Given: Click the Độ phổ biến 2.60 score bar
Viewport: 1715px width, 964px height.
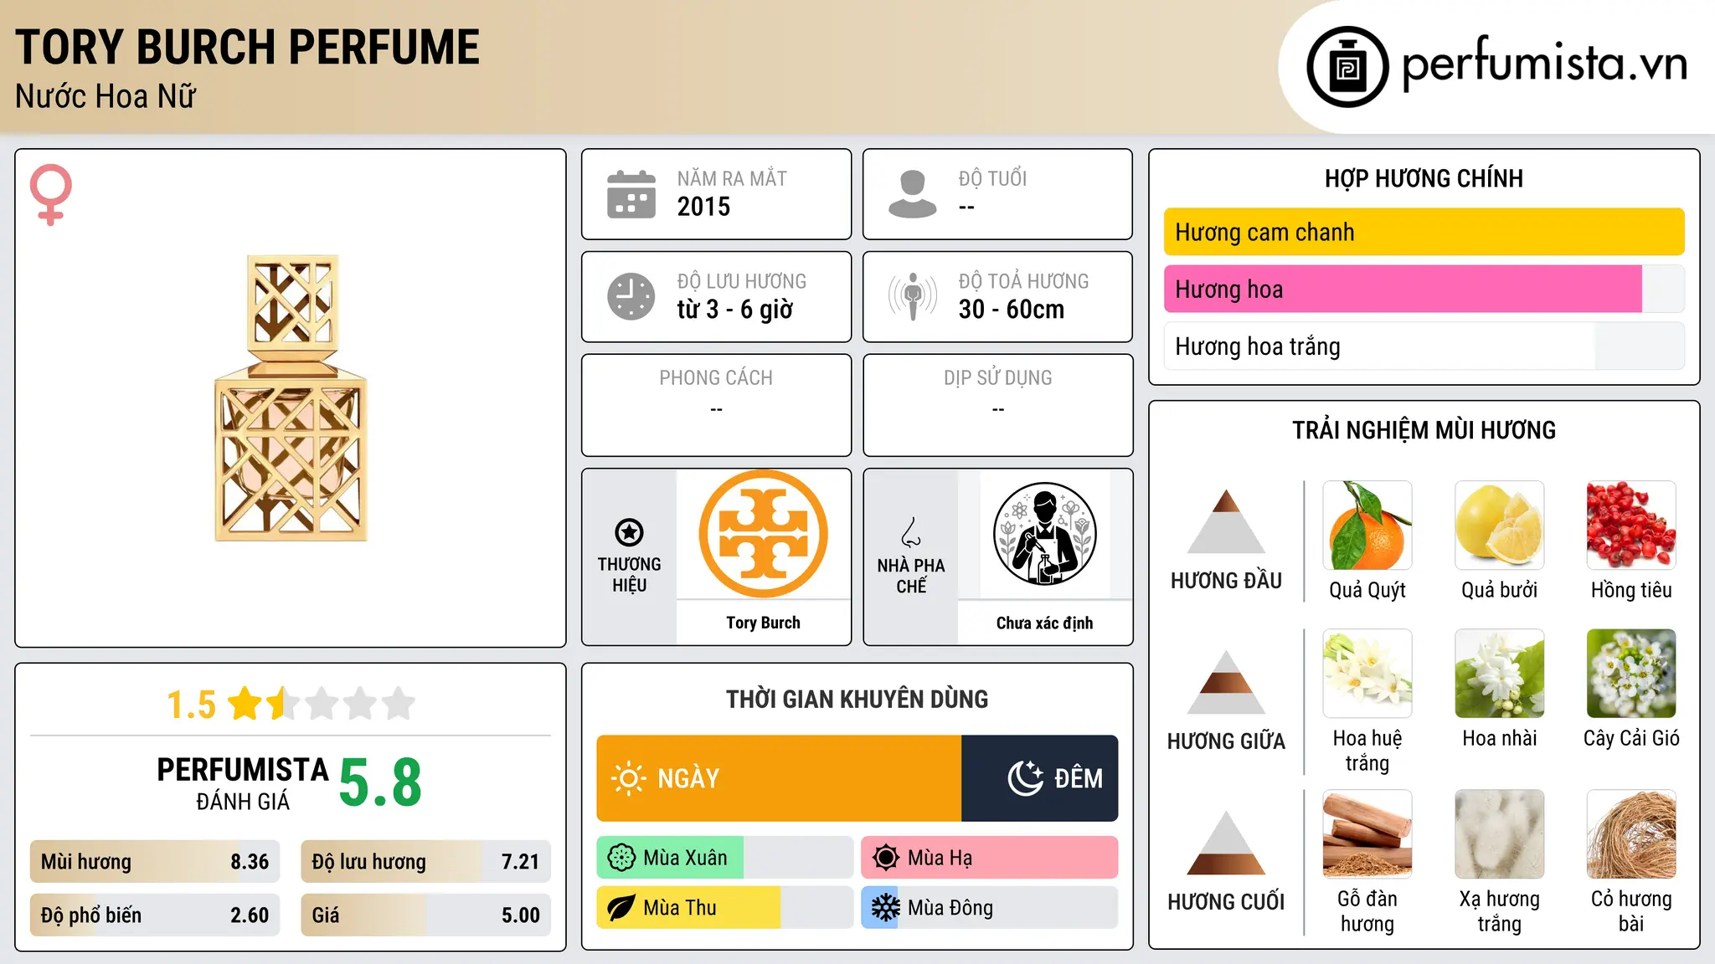Looking at the screenshot, I should (x=155, y=915).
